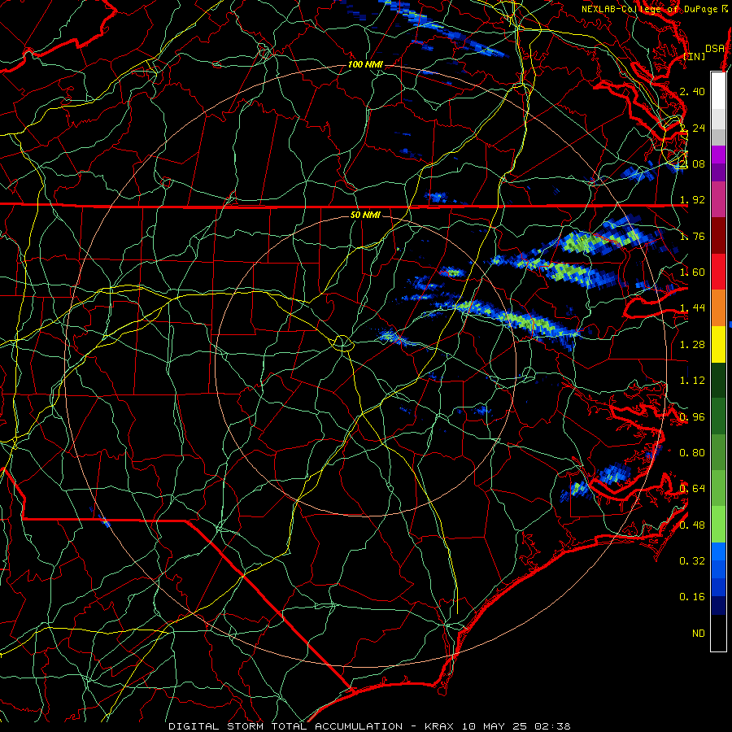Select the navy swatch below 0.16
The image size is (732, 732).
(x=718, y=606)
